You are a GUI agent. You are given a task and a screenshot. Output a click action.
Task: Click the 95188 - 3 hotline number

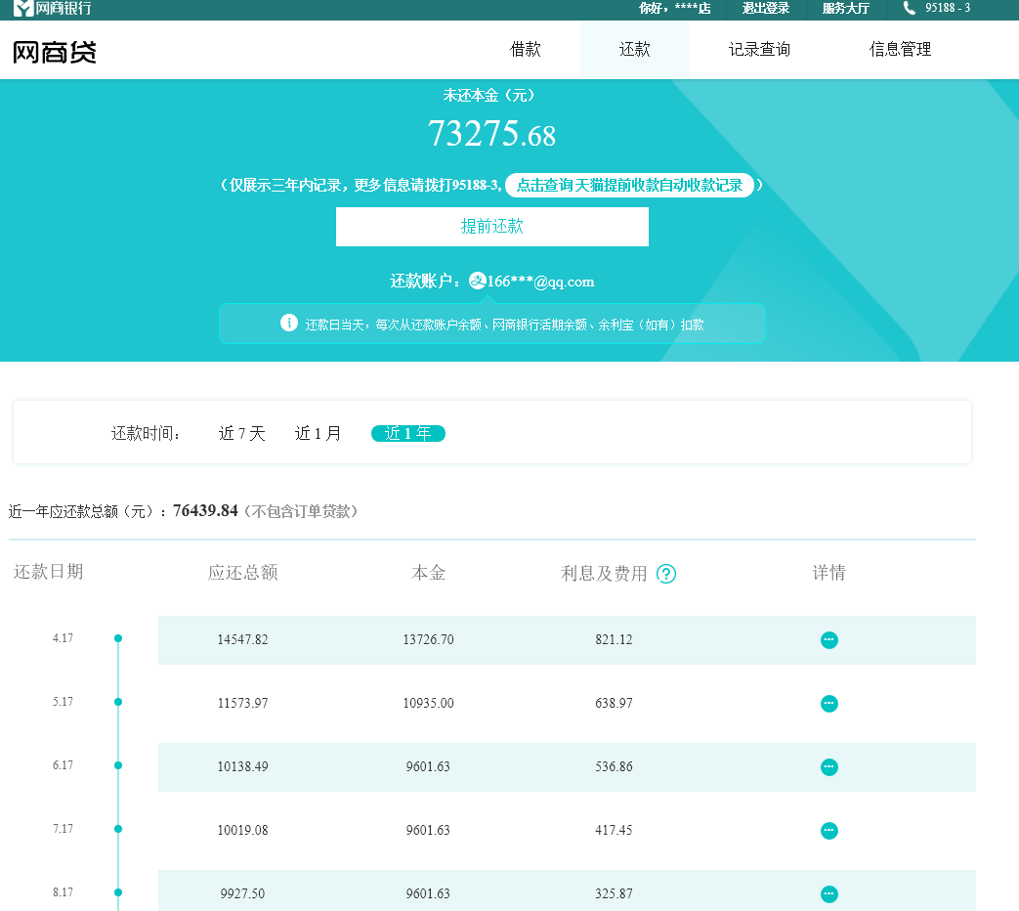pos(948,8)
